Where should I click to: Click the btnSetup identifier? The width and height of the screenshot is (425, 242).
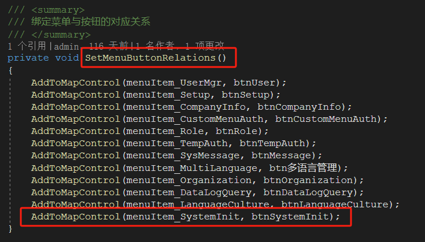pos(246,95)
